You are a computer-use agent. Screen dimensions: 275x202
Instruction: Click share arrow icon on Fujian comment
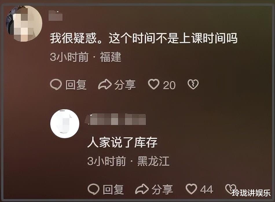pos(105,85)
